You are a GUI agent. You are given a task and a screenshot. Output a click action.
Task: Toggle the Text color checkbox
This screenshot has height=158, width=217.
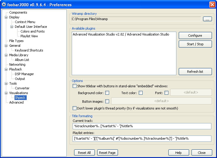[141, 93]
